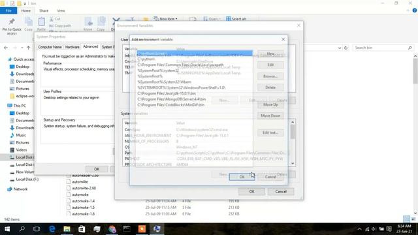
Task: Click Select all in the ribbon
Action: point(236,19)
